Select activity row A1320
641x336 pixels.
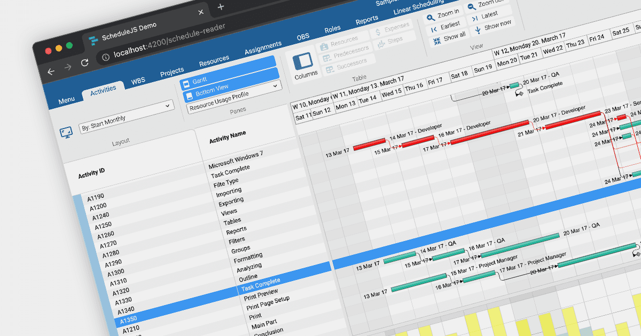(x=121, y=292)
